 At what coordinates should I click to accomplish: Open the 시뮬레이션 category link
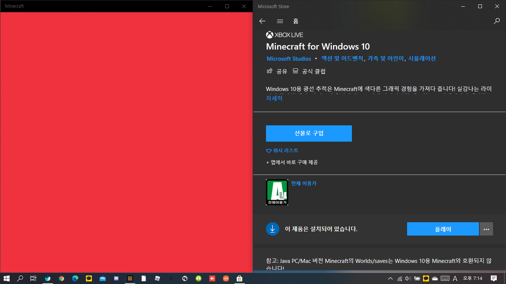422,58
